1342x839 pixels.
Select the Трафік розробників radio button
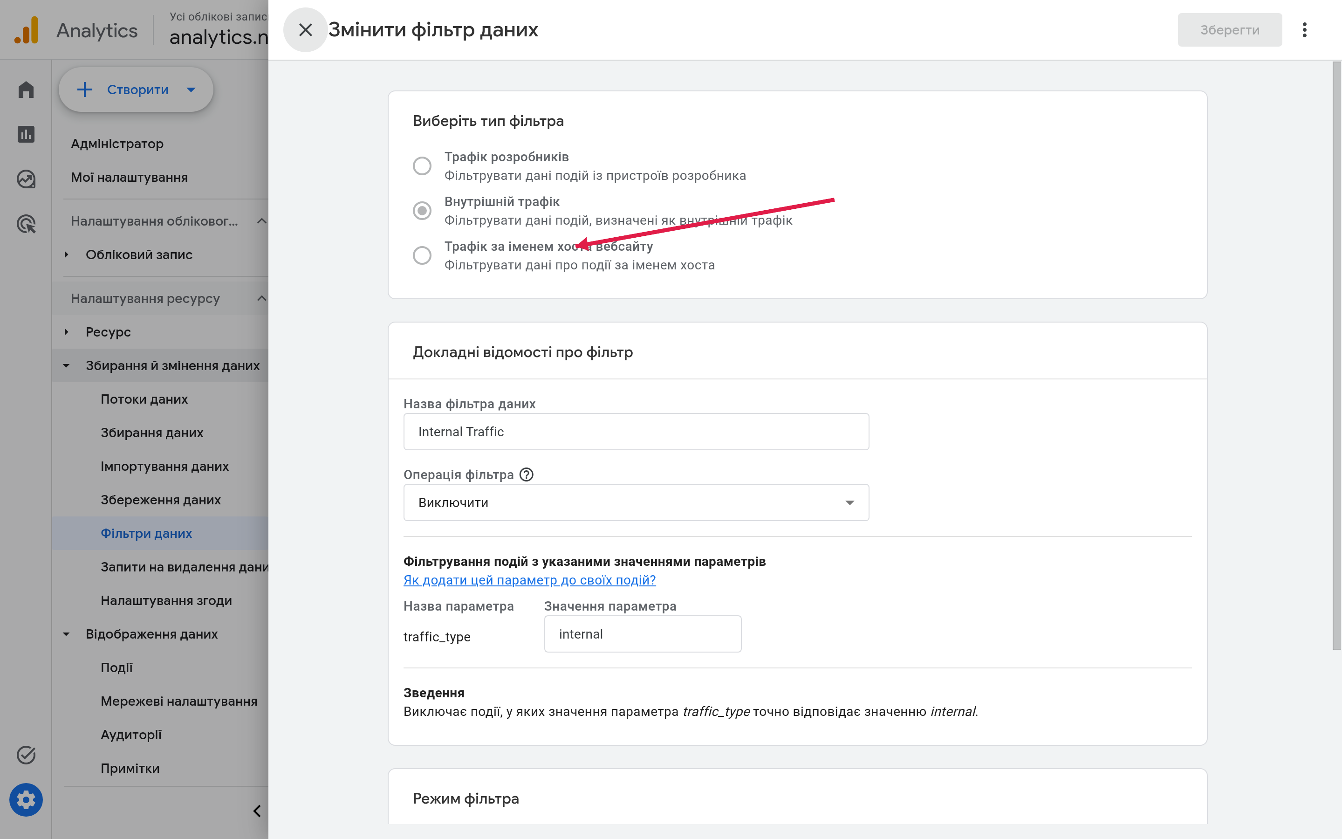422,166
